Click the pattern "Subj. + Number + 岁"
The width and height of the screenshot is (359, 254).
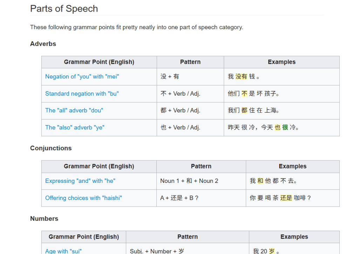157,251
